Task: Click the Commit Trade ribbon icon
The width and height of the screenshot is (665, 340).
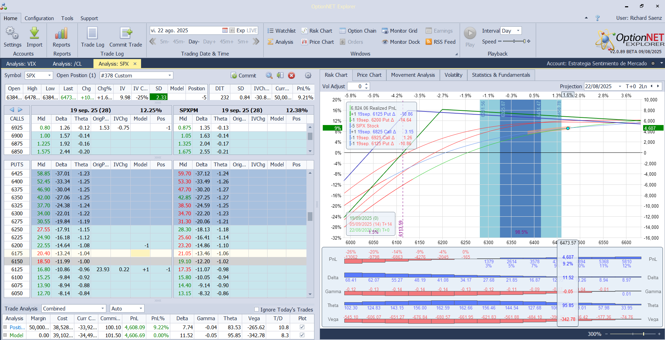Action: click(x=126, y=37)
